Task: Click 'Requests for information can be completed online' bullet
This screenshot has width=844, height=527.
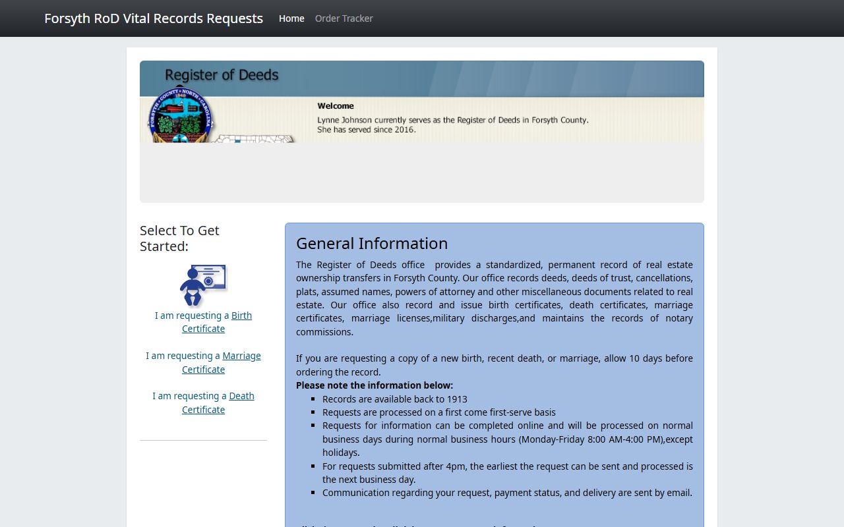Action: pyautogui.click(x=508, y=439)
